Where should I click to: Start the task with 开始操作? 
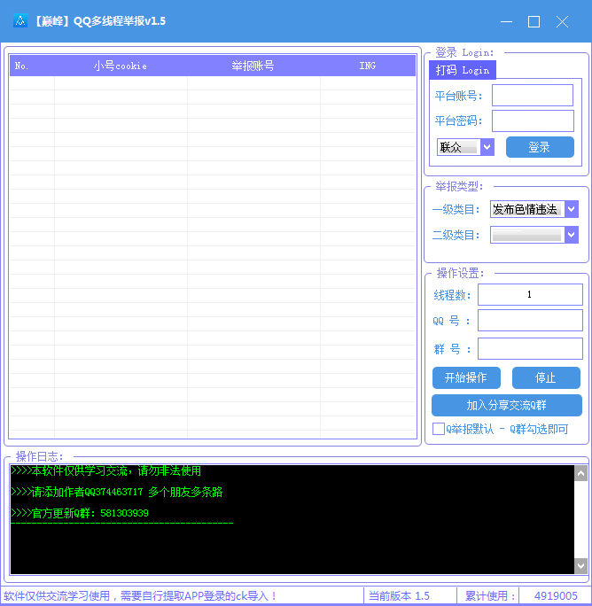tap(465, 377)
